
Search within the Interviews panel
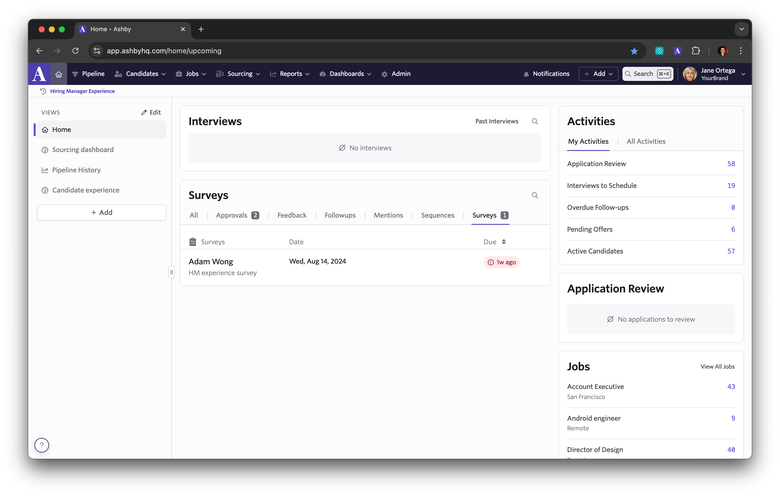[x=535, y=122]
